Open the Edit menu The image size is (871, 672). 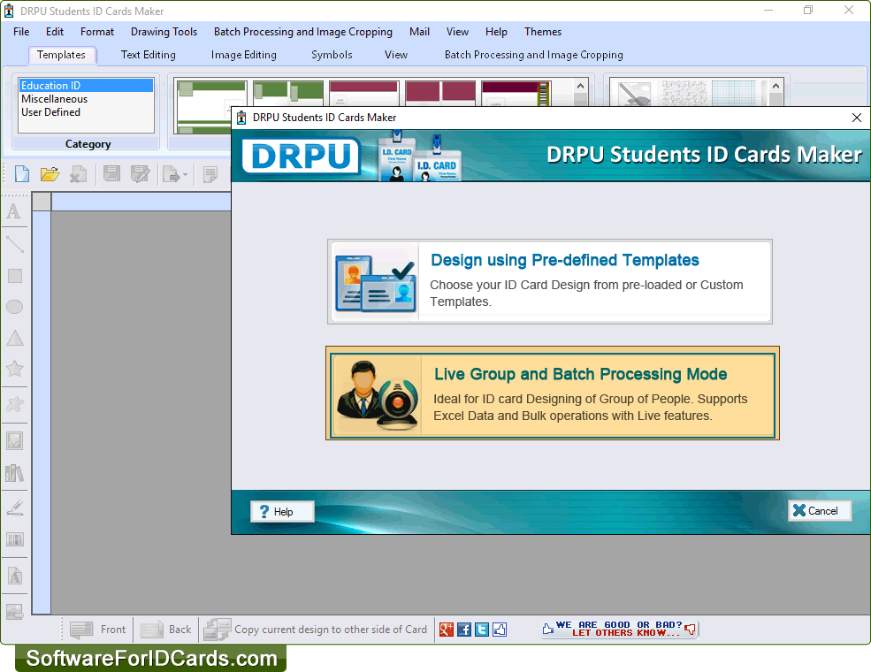click(x=55, y=32)
